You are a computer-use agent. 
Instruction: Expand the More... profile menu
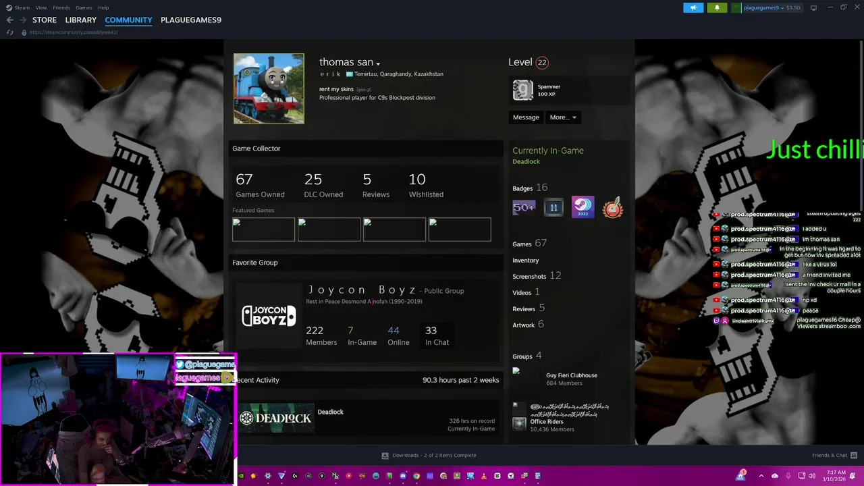(563, 117)
